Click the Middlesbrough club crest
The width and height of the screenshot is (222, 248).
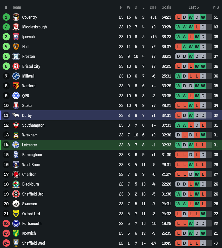[x=16, y=27]
